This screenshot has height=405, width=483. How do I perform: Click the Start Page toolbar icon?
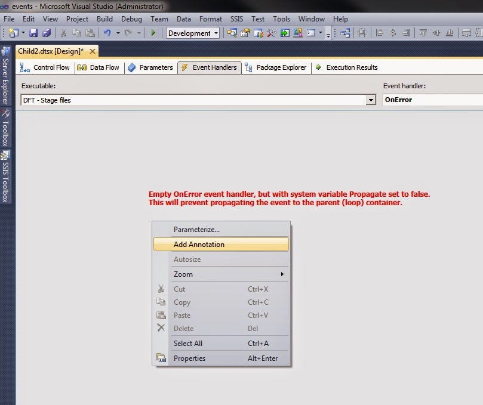pyautogui.click(x=285, y=33)
